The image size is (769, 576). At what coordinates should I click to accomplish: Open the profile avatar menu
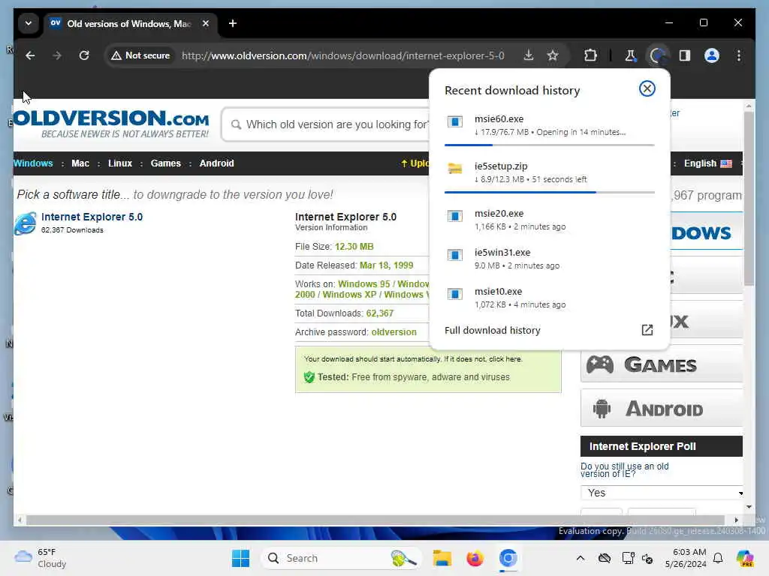point(712,55)
